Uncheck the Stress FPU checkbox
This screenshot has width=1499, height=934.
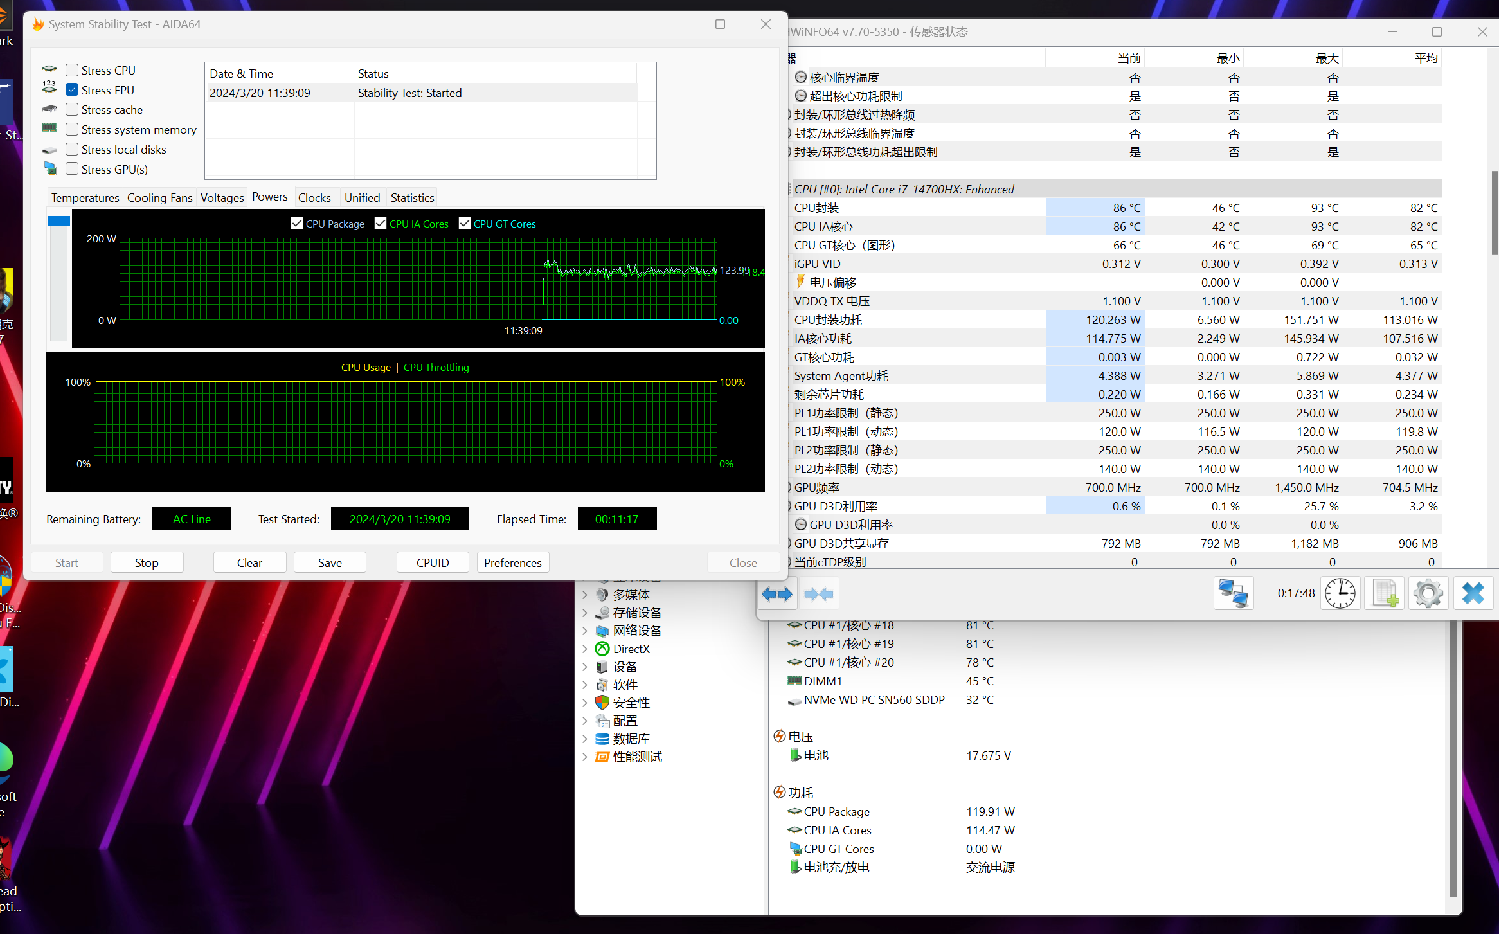pyautogui.click(x=72, y=90)
